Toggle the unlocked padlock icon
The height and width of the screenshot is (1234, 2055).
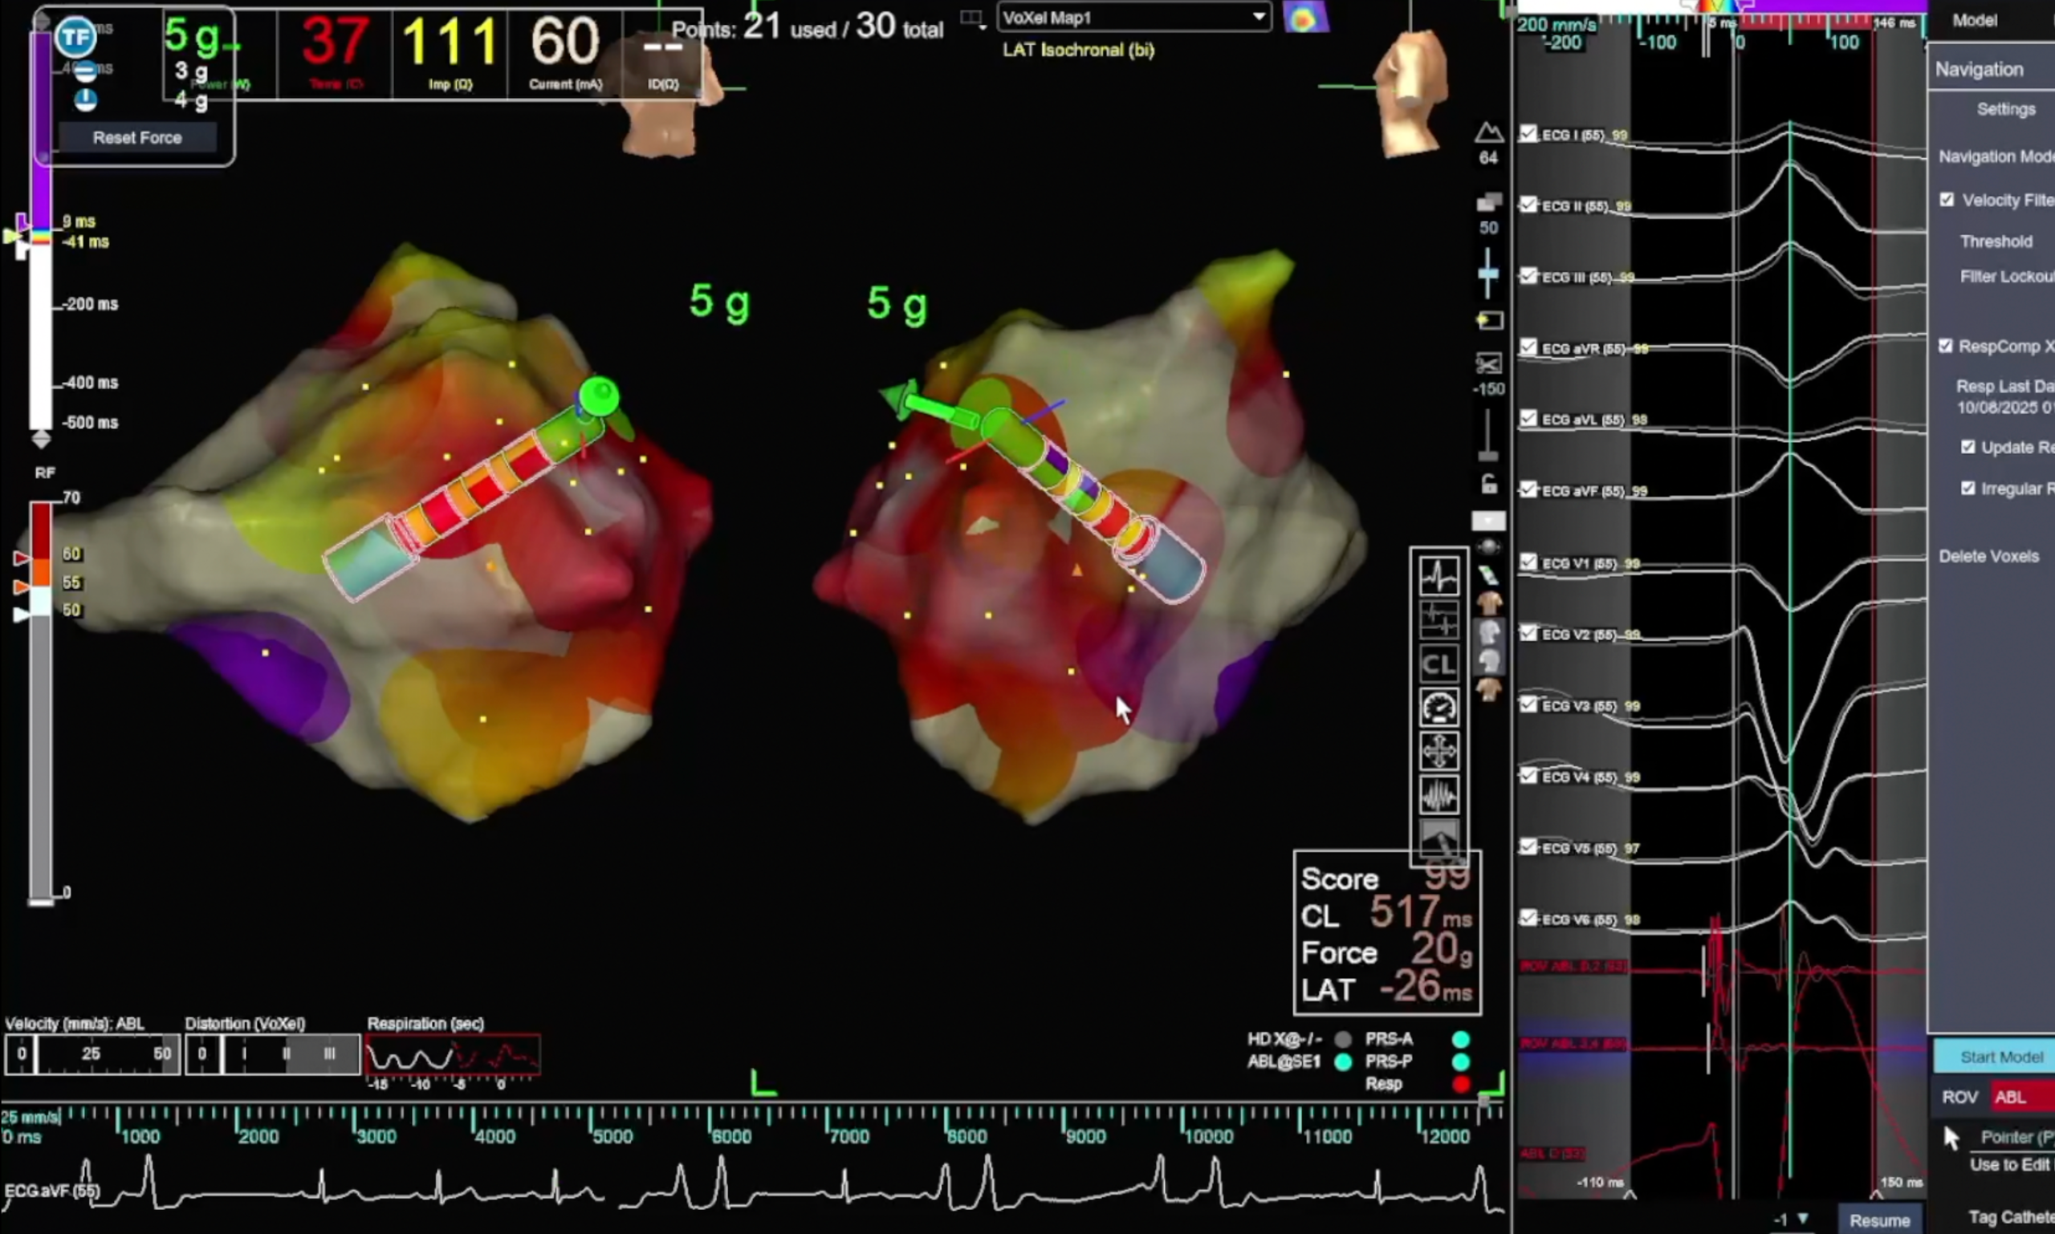[1488, 484]
